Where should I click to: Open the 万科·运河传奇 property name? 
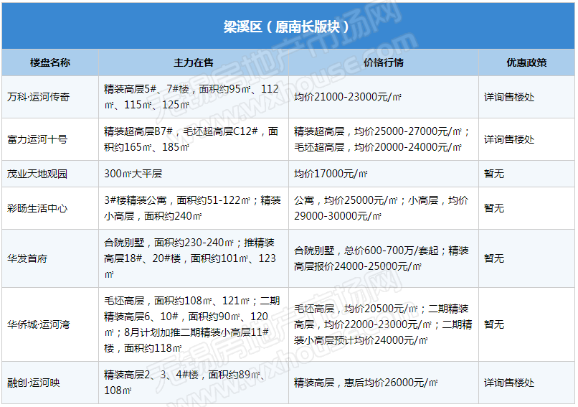39,96
